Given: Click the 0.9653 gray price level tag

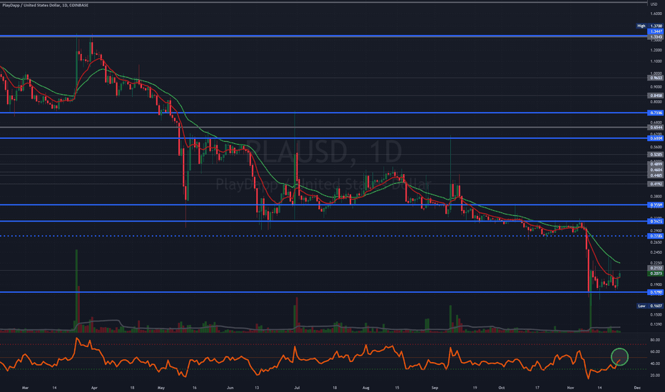Looking at the screenshot, I should (x=656, y=78).
